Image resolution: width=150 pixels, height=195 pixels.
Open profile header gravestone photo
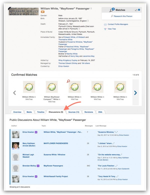click(24, 11)
